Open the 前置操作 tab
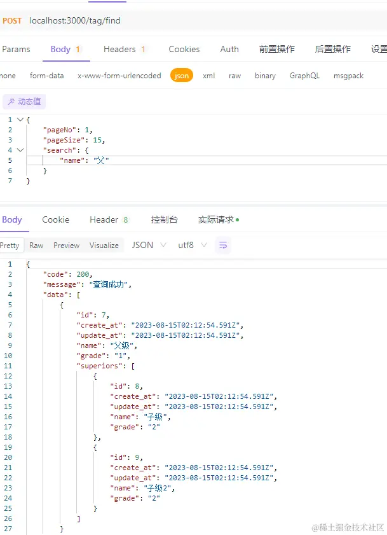 (277, 49)
